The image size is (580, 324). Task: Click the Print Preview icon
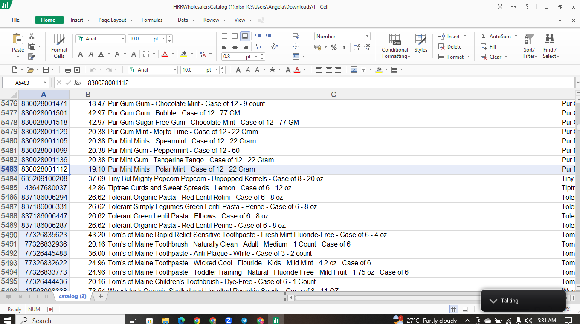tap(77, 70)
